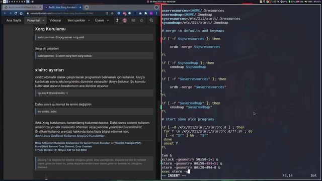Click the vim cursor position '43,14'
Image resolution: width=322 pixels, height=181 pixels.
tap(287, 175)
